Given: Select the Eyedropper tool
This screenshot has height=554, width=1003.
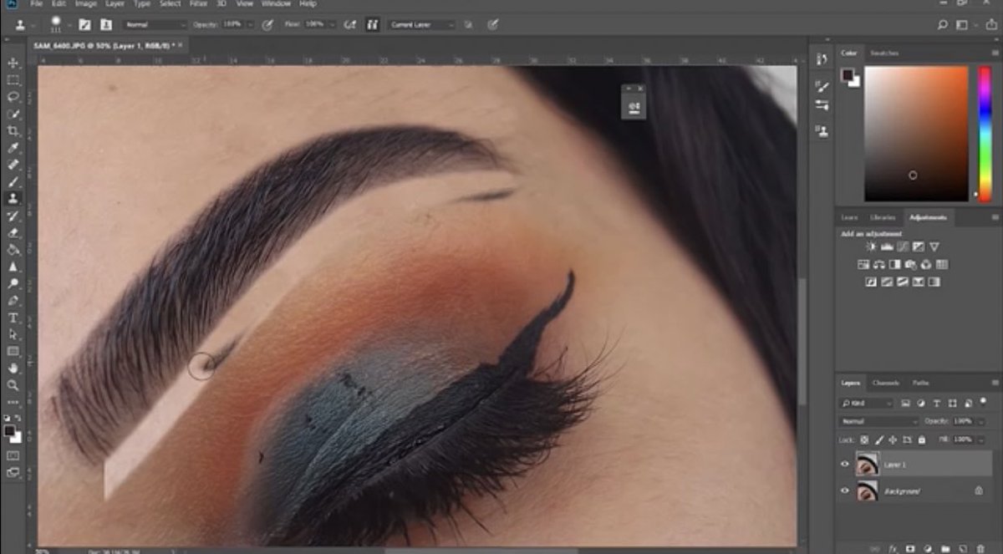Looking at the screenshot, I should click(x=13, y=148).
